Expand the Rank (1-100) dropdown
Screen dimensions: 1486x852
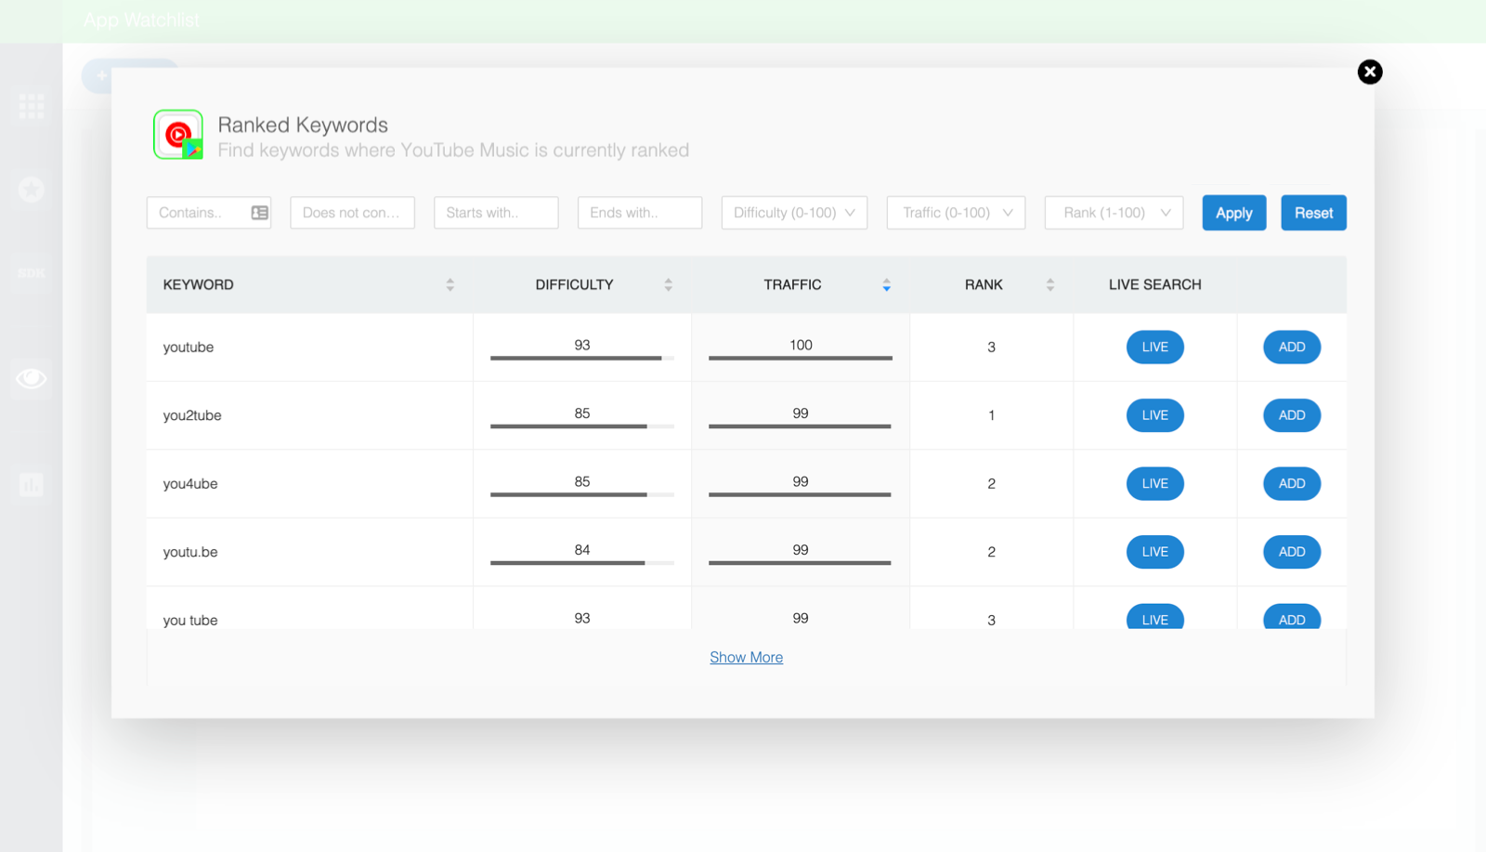pyautogui.click(x=1114, y=213)
